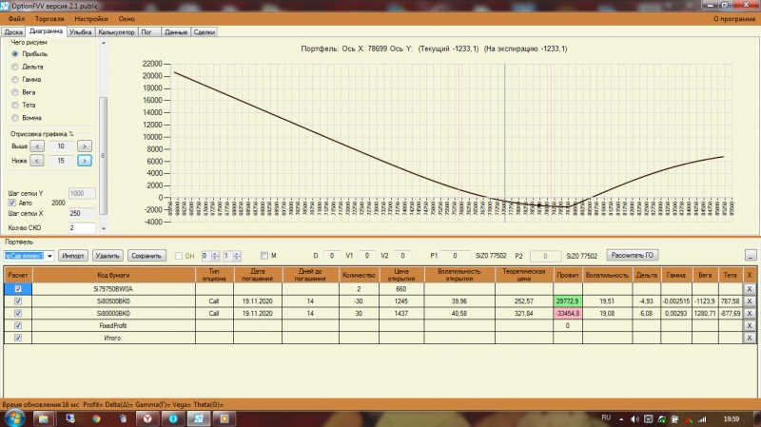The height and width of the screenshot is (427, 761).
Task: Select the Гамма radio button
Action: tap(15, 79)
